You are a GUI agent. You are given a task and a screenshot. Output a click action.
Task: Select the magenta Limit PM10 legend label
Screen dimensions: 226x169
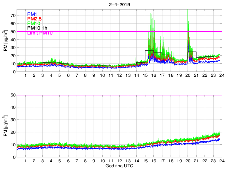[x=40, y=33]
